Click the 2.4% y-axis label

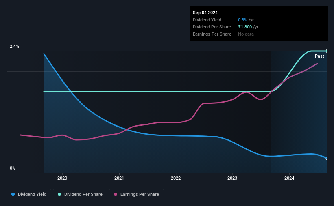14,46
